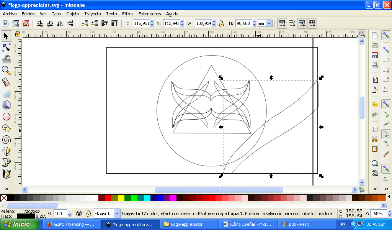Viewport: 392px width, 230px height.
Task: Click Select all in all layers icon
Action: tap(15, 23)
